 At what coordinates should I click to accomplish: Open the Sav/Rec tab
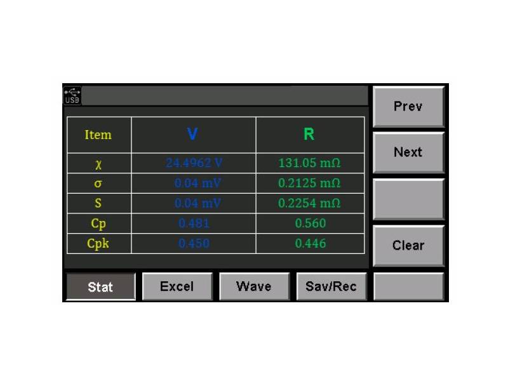point(330,286)
